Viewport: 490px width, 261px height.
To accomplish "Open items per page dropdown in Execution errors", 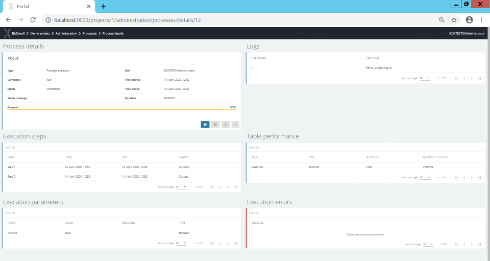I will pos(428,245).
